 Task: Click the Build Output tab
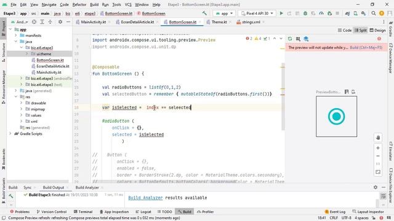(x=54, y=187)
